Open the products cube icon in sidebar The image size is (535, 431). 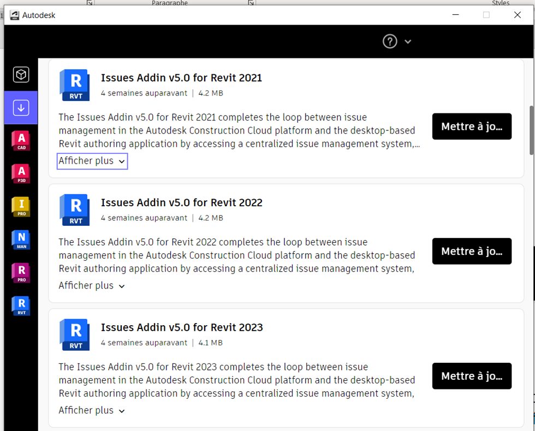[x=21, y=74]
